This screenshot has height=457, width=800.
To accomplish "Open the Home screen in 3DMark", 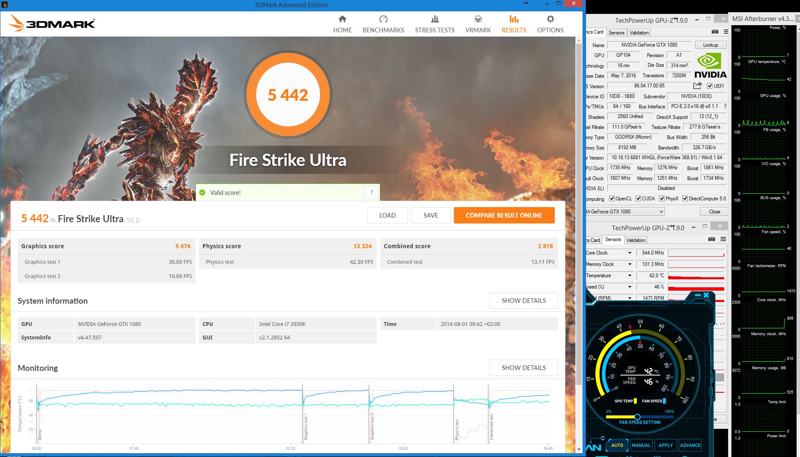I will 342,23.
